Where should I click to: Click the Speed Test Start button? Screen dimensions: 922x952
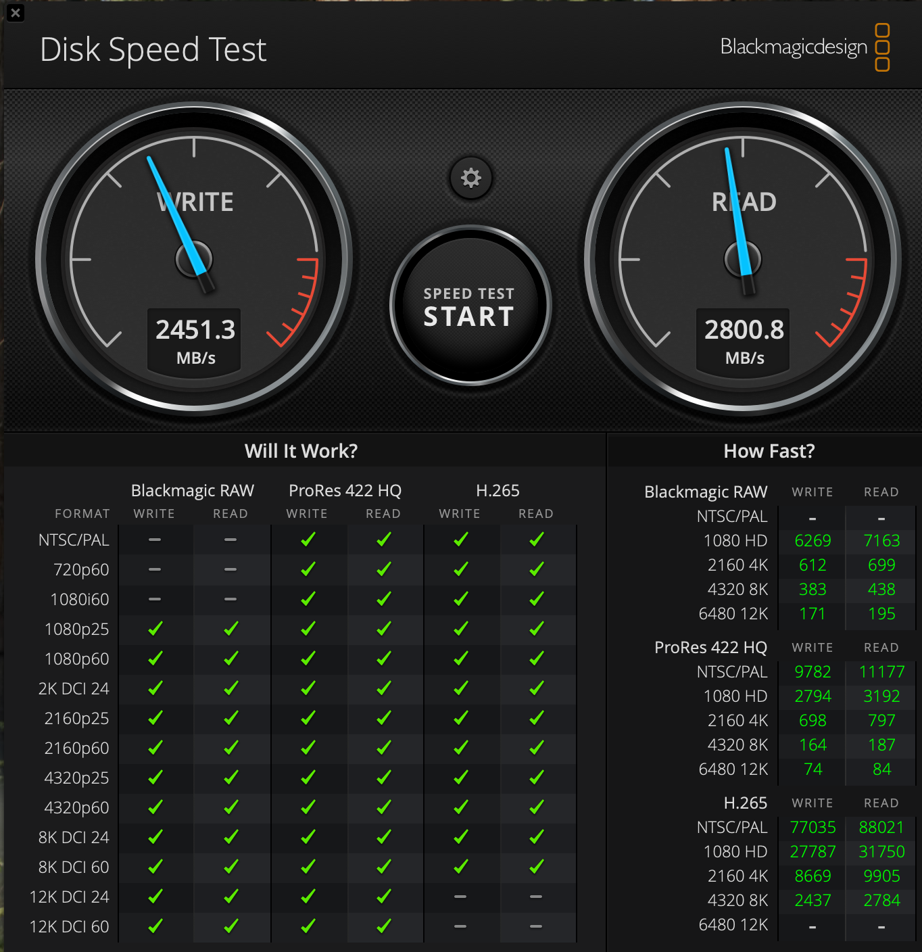(470, 306)
